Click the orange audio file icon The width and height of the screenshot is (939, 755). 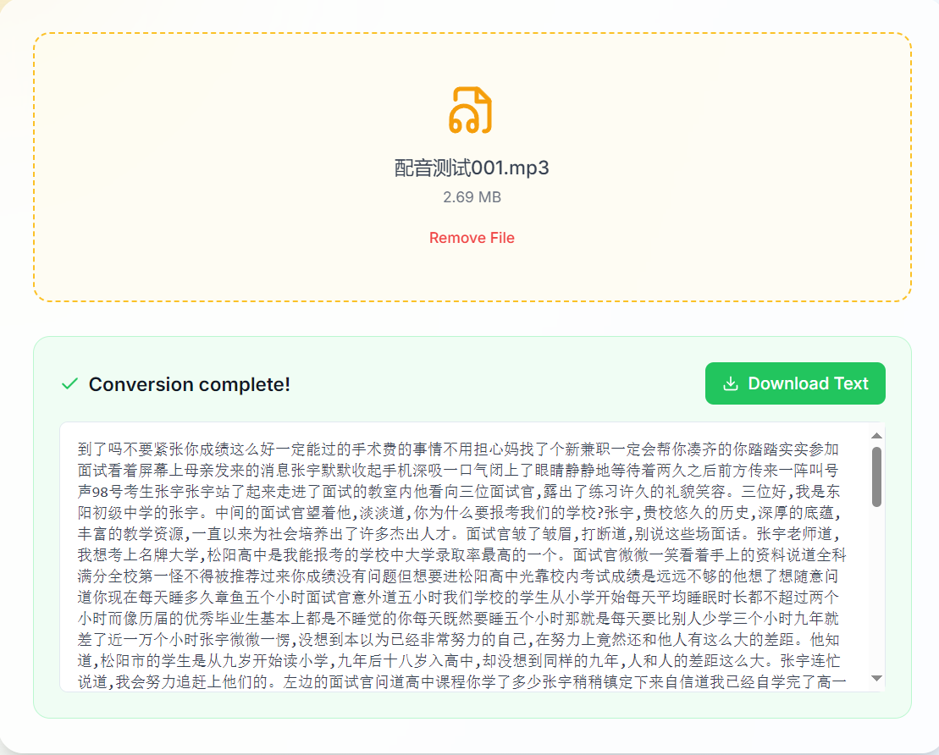(x=471, y=110)
